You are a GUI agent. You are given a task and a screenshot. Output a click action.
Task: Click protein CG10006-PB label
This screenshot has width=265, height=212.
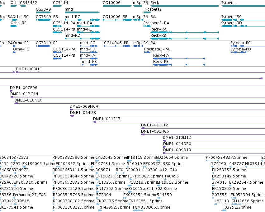click(x=116, y=43)
